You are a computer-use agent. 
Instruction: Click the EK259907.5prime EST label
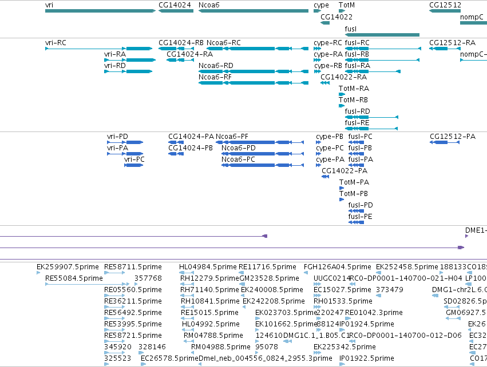68,267
